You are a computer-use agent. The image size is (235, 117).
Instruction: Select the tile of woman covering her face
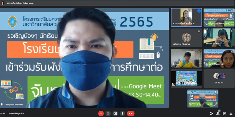219,38
